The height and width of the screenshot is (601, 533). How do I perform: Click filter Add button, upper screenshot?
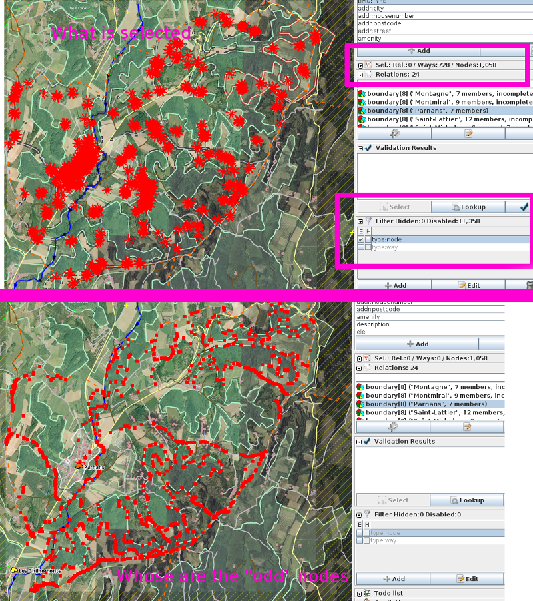pos(395,285)
